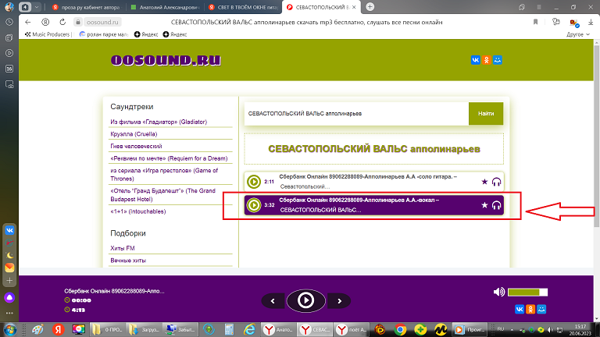Viewport: 600px width, 337px height.
Task: Share via Odnoklassniki icon in header
Action: pyautogui.click(x=487, y=60)
